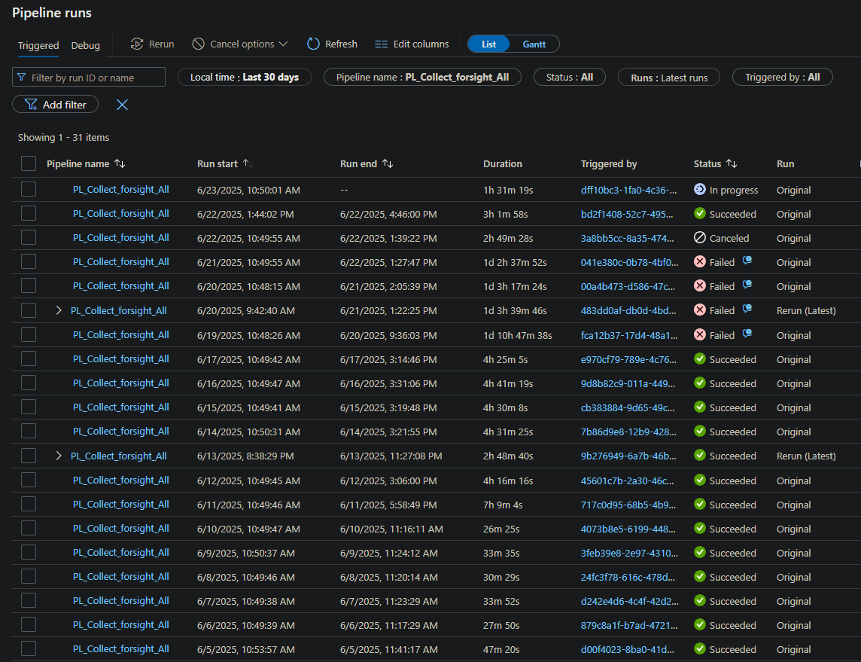Click the Failed icon for Rerun (Latest) row

tap(700, 310)
